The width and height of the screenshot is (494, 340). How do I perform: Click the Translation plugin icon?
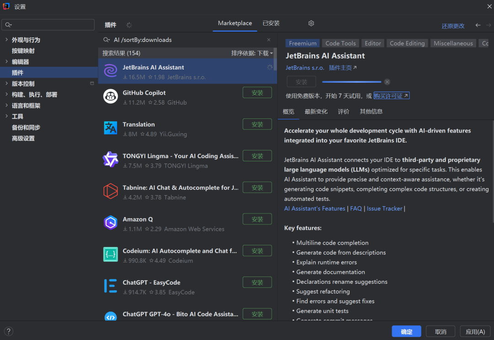tap(111, 128)
